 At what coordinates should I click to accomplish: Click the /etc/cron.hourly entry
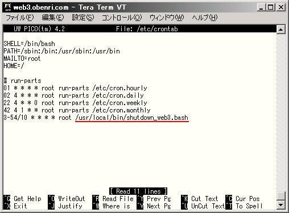120,88
